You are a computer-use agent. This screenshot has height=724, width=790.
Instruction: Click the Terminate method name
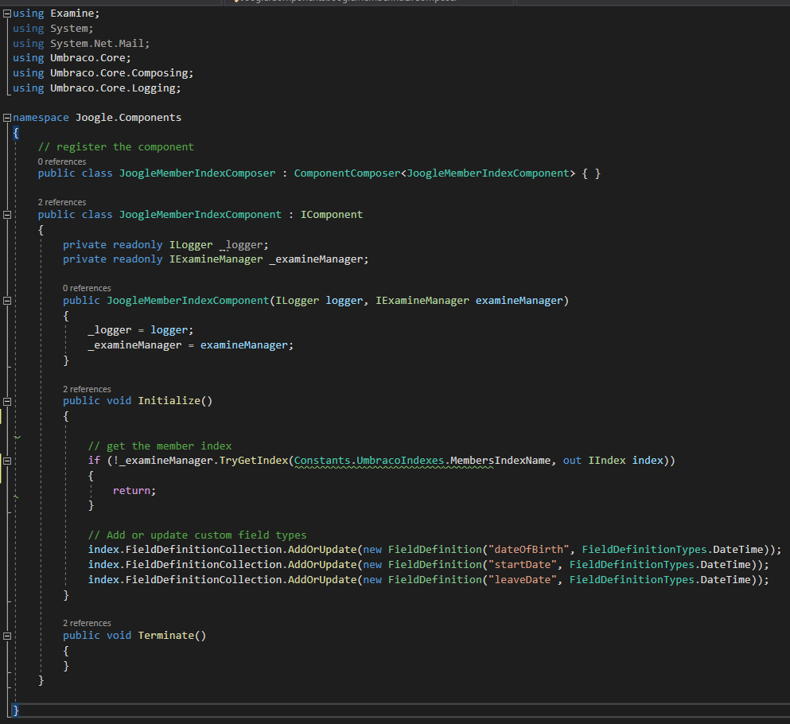click(x=165, y=636)
